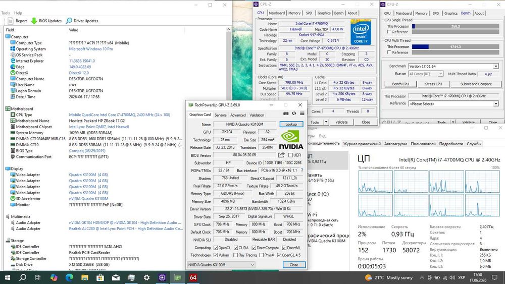Open the Help menu in AIDA64
Image resolution: width=505 pixels, height=284 pixels.
pyautogui.click(x=18, y=13)
